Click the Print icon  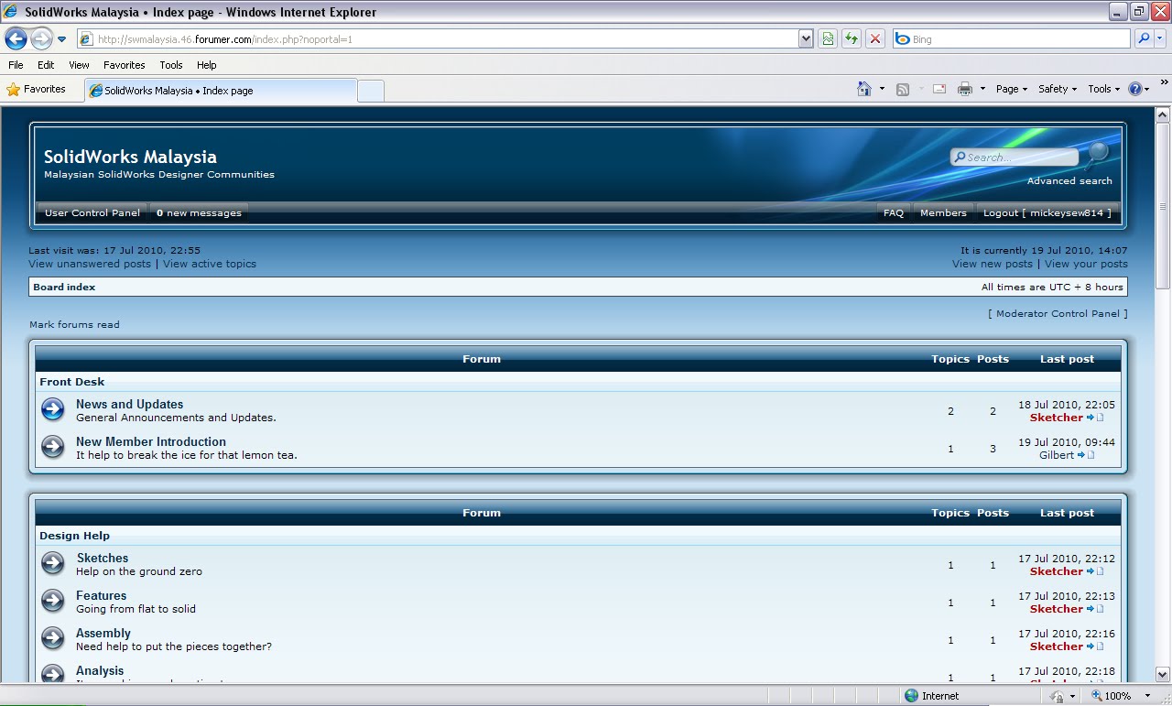pos(964,89)
